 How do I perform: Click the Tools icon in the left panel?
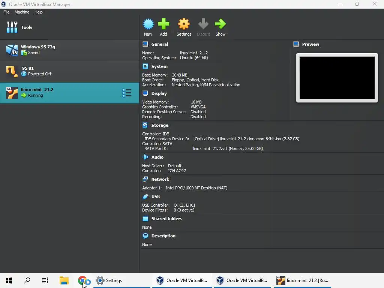[x=12, y=27]
